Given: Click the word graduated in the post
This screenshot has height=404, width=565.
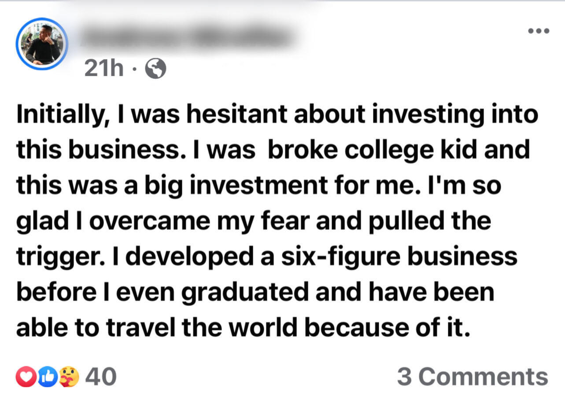Looking at the screenshot, I should coord(244,293).
